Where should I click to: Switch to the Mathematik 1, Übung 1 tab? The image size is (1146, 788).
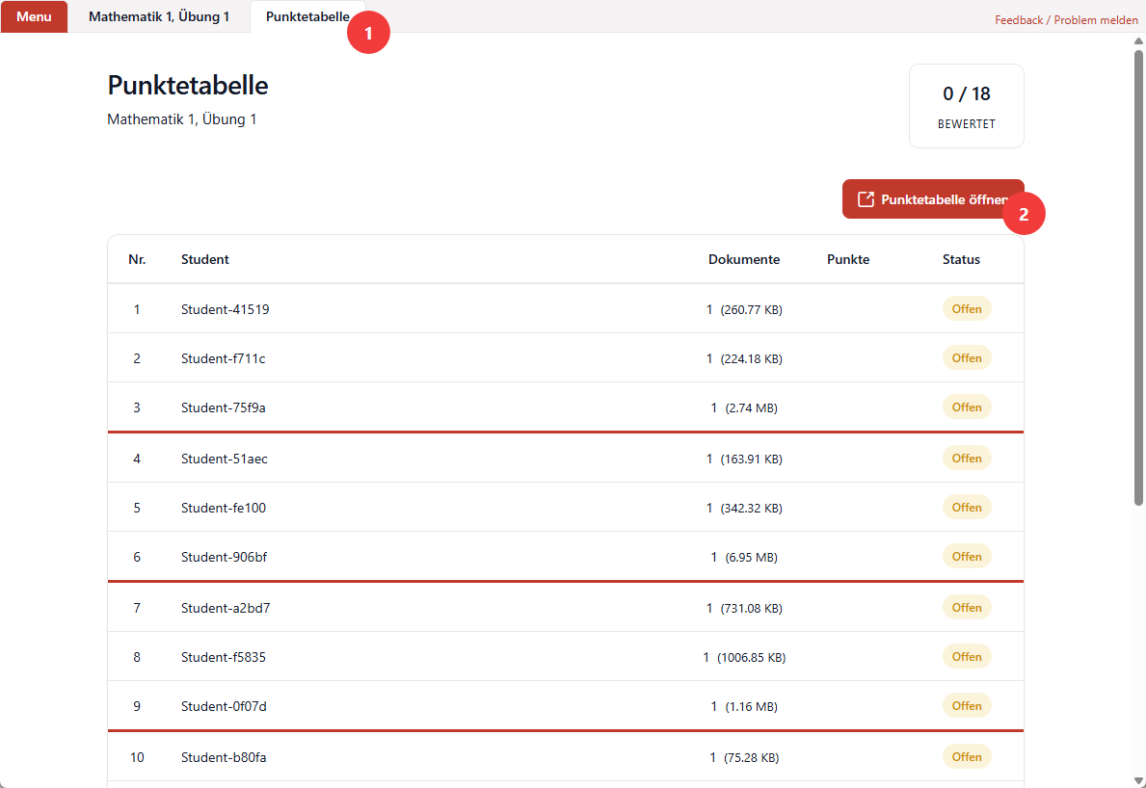tap(159, 16)
